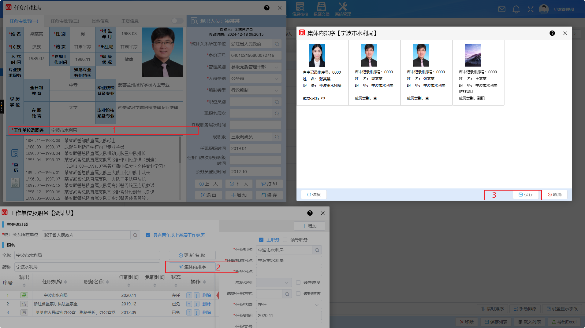The image size is (585, 328).
Task: Click 保存 in 集体内排序 dialog
Action: pyautogui.click(x=526, y=195)
